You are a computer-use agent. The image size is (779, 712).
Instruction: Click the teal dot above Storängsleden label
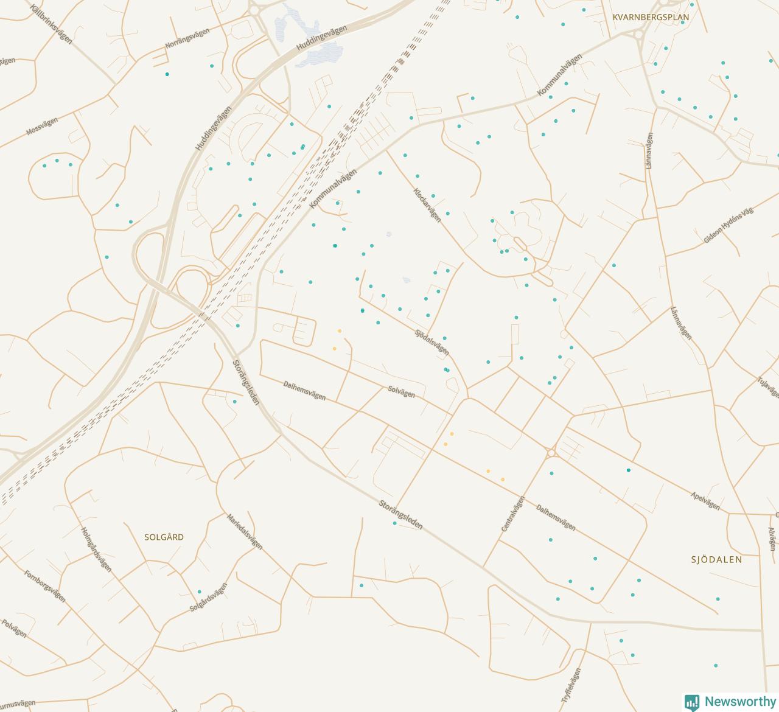394,523
